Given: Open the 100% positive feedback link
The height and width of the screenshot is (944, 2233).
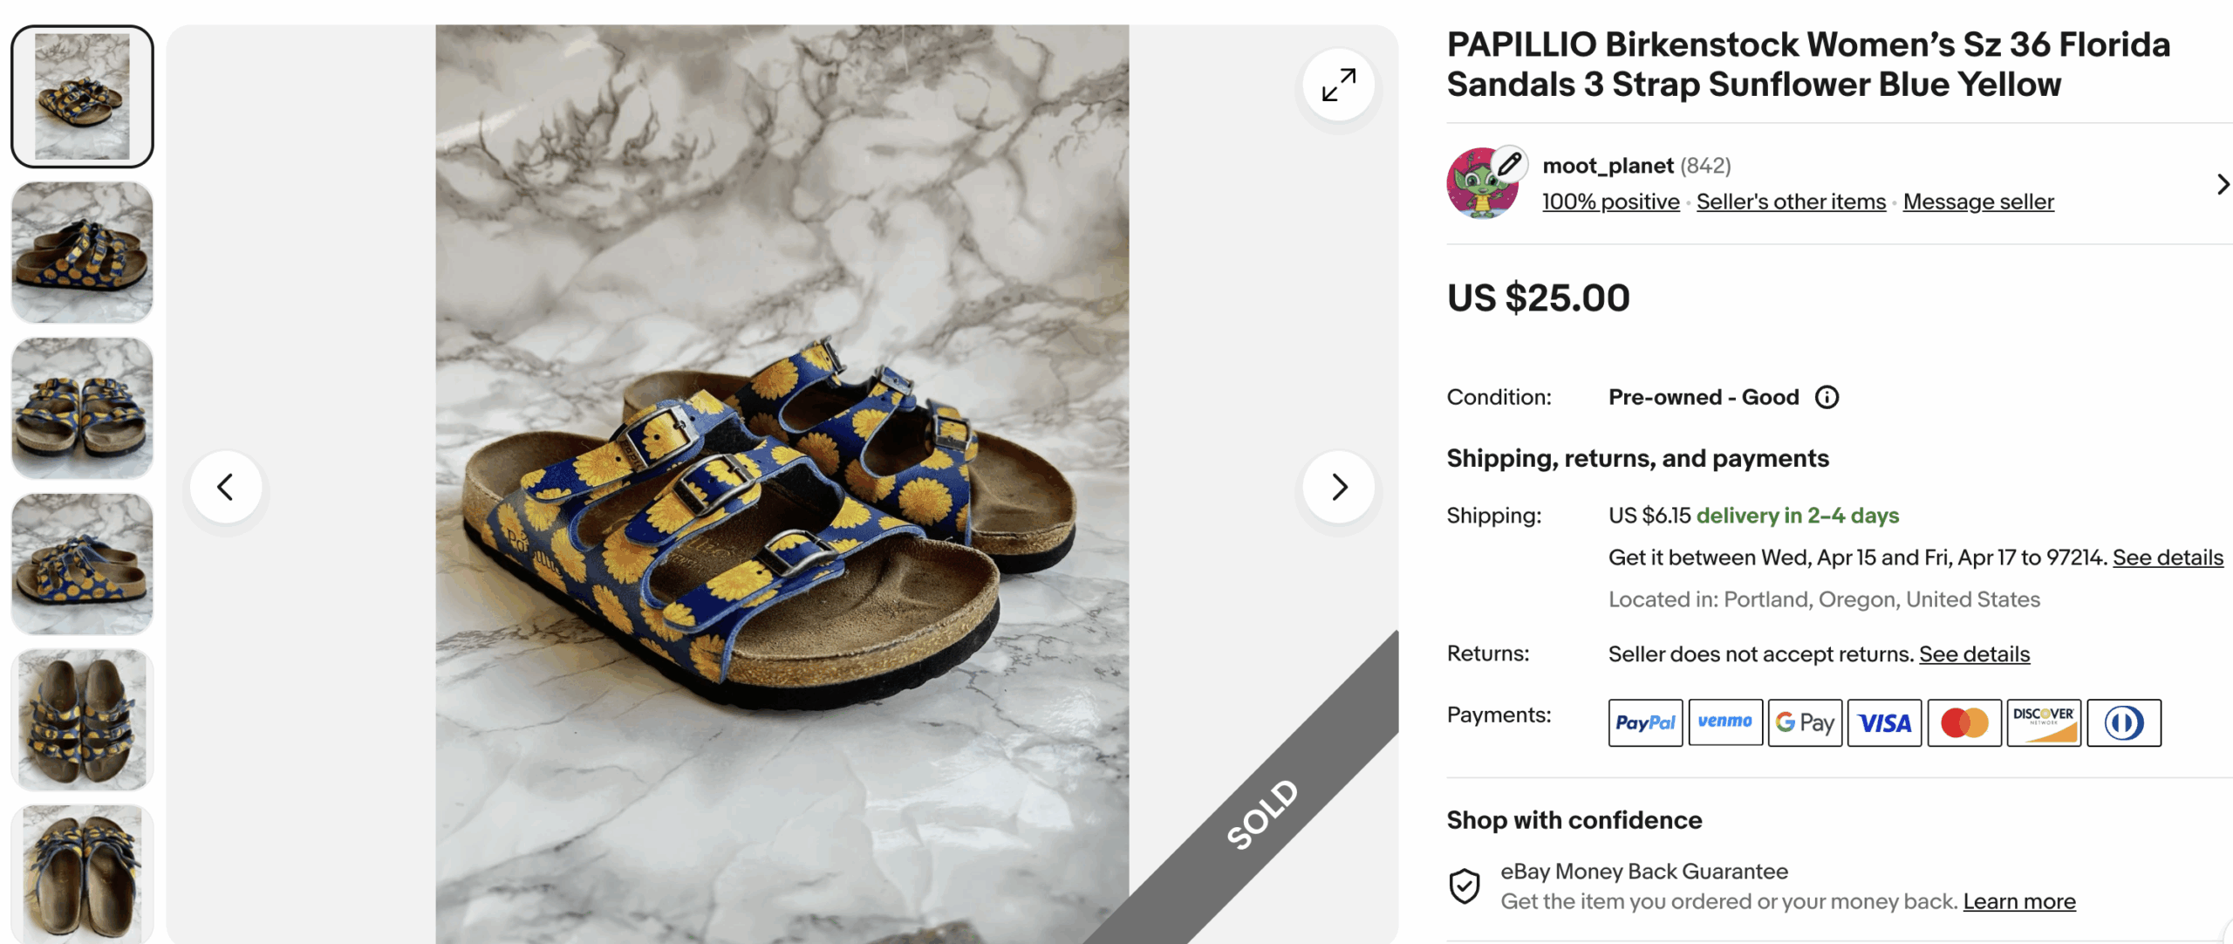Looking at the screenshot, I should pyautogui.click(x=1610, y=202).
